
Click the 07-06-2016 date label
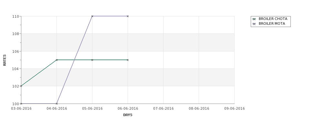pyautogui.click(x=163, y=109)
